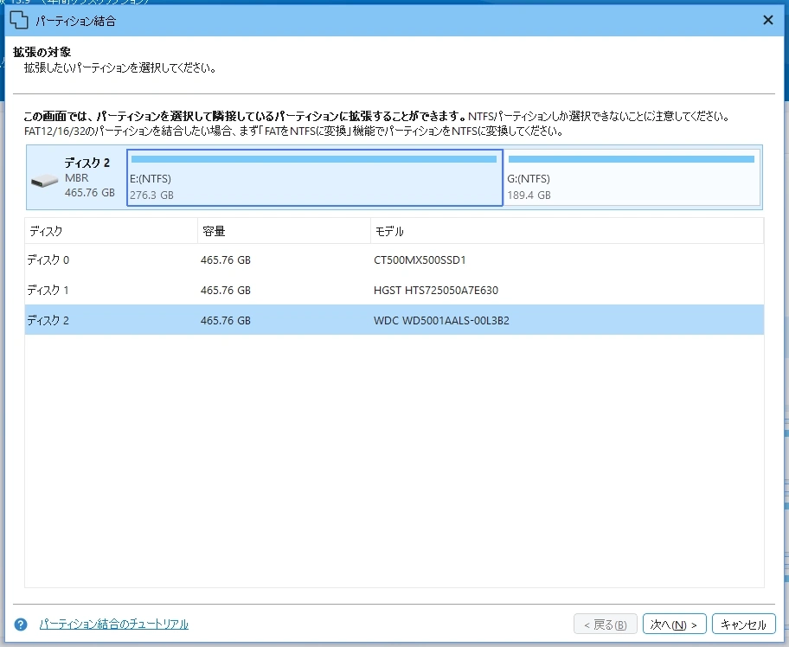Viewport: 789px width, 647px height.
Task: Click the blue help question mark icon
Action: coord(21,625)
